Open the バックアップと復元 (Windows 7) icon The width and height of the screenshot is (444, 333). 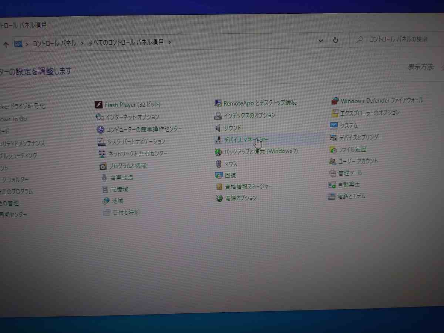click(x=218, y=152)
